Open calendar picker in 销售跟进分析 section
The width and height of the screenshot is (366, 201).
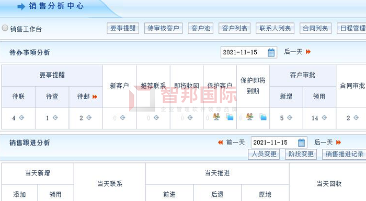(301, 143)
